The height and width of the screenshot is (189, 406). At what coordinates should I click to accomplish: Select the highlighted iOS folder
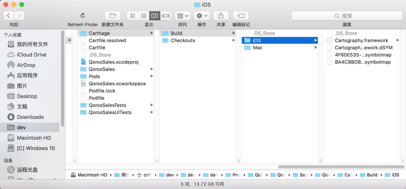pyautogui.click(x=280, y=41)
